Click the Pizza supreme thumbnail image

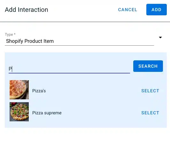click(19, 112)
